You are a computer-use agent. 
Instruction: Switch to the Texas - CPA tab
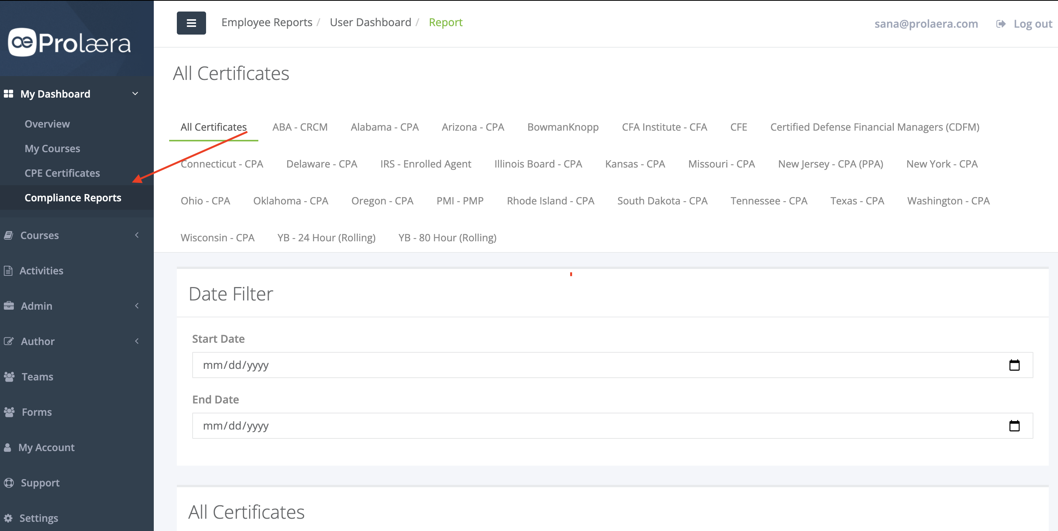[857, 201]
